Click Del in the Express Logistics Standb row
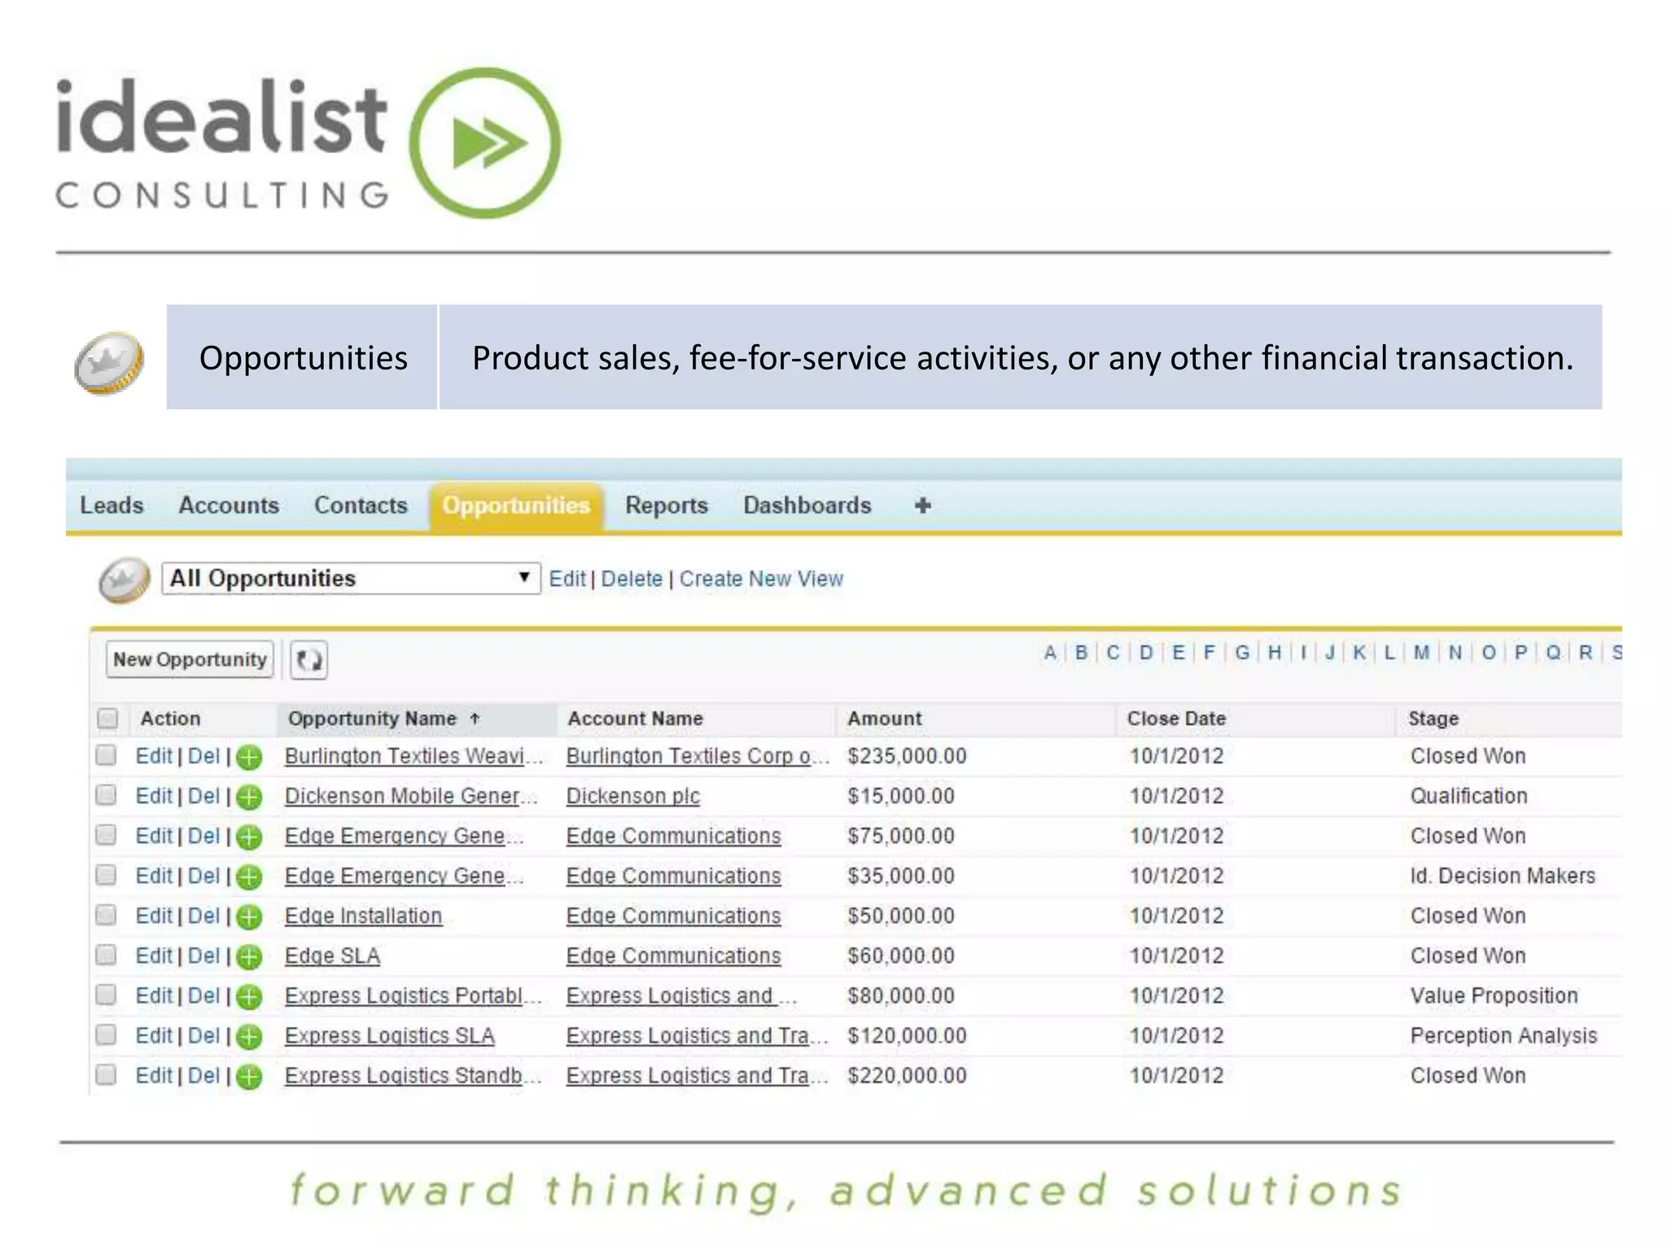Viewport: 1667px width, 1250px height. click(x=203, y=1075)
